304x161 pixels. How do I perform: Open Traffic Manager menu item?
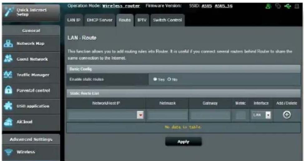tap(31, 75)
